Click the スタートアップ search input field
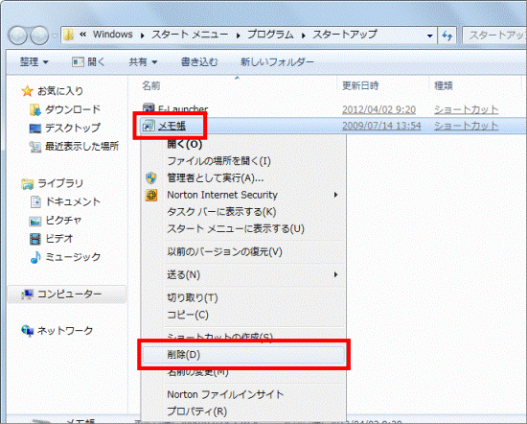This screenshot has width=527, height=424. tap(494, 35)
